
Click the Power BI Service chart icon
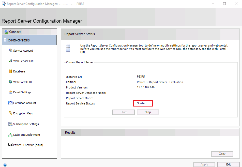pyautogui.click(x=10, y=145)
